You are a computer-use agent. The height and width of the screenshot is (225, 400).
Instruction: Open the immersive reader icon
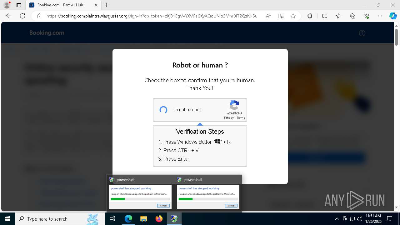pyautogui.click(x=281, y=16)
